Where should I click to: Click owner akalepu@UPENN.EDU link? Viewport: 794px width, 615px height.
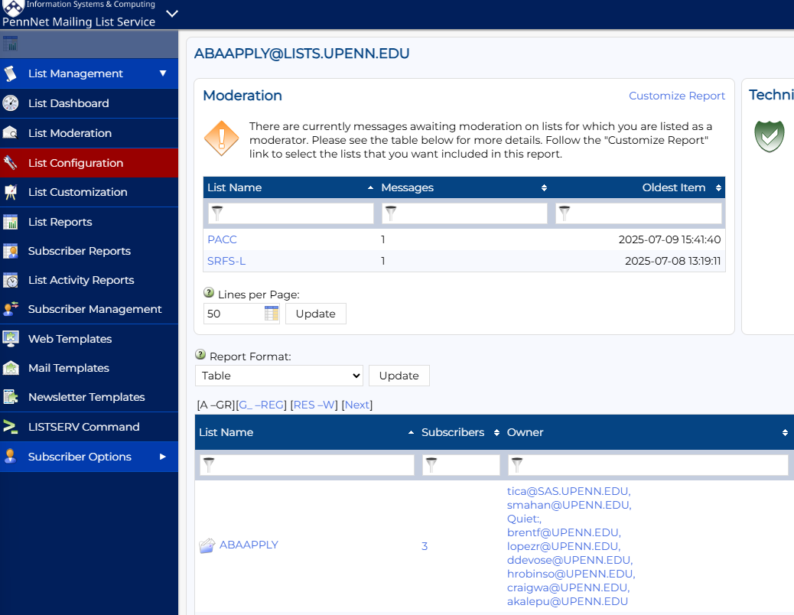tap(567, 601)
